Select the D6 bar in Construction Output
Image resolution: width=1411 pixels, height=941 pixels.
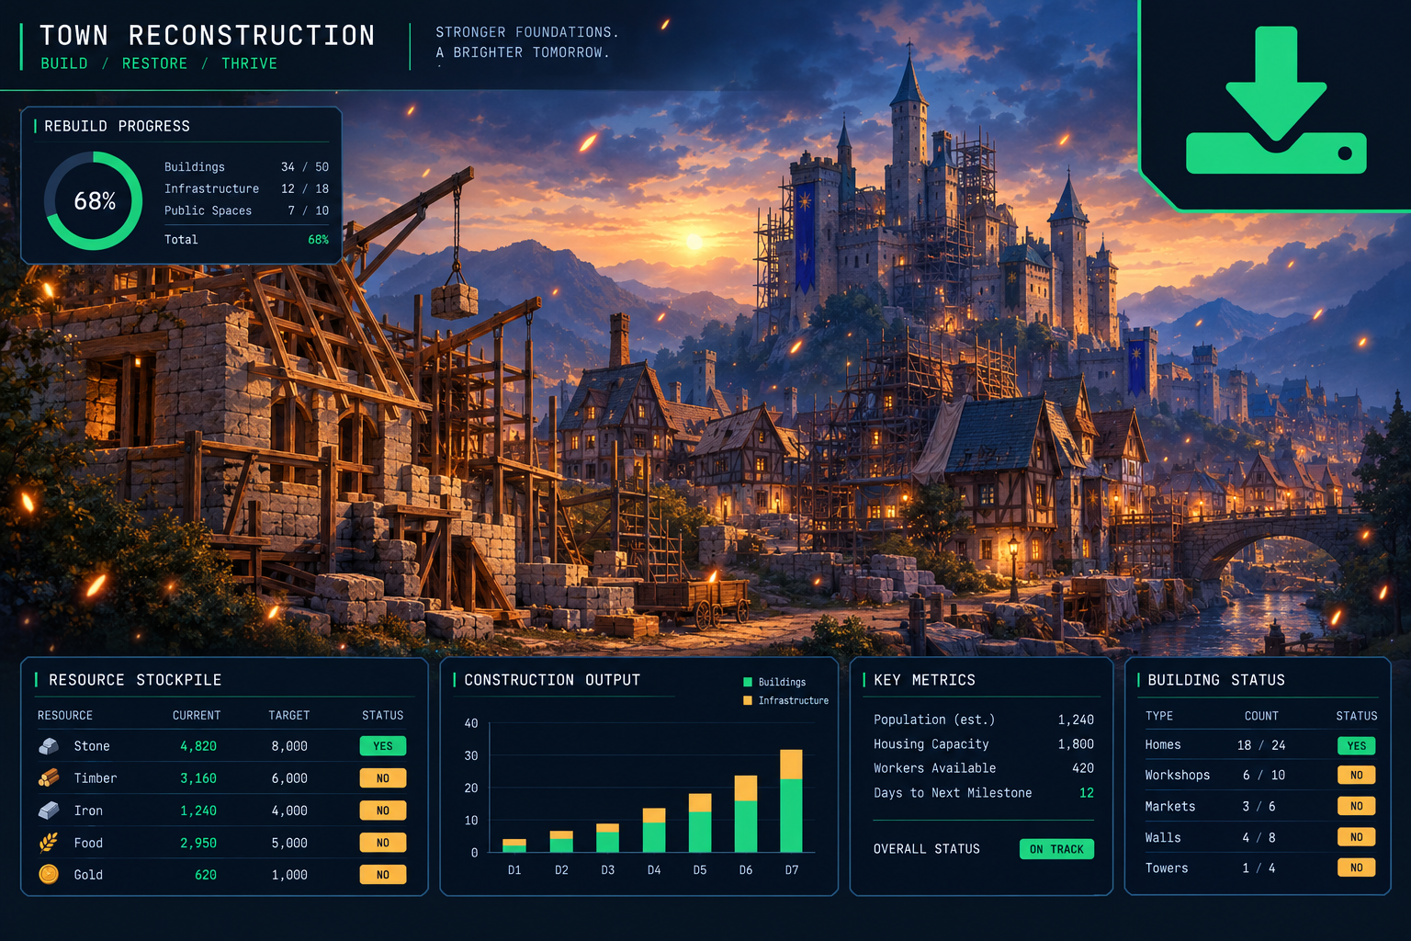(x=746, y=814)
